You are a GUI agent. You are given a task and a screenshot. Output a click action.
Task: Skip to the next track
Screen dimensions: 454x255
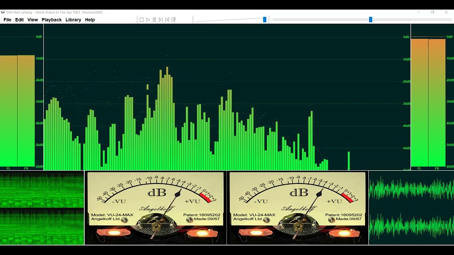point(167,20)
